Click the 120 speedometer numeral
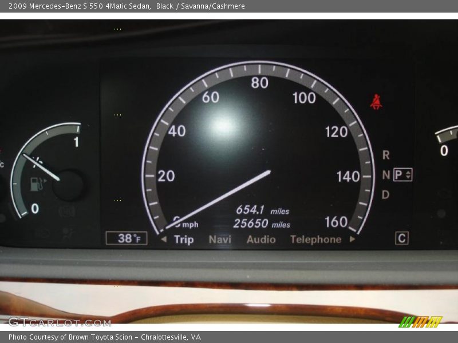Screen dimensions: 458x343 click(337, 132)
